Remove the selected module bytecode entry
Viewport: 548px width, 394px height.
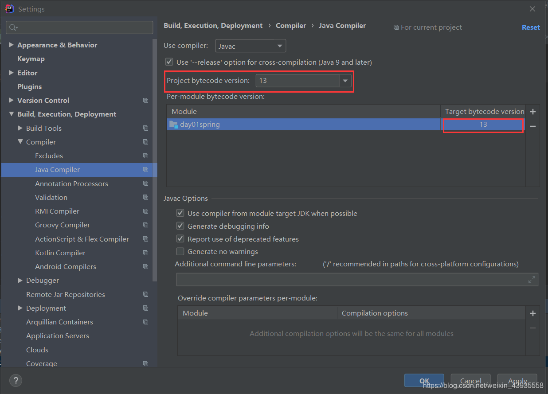[533, 126]
